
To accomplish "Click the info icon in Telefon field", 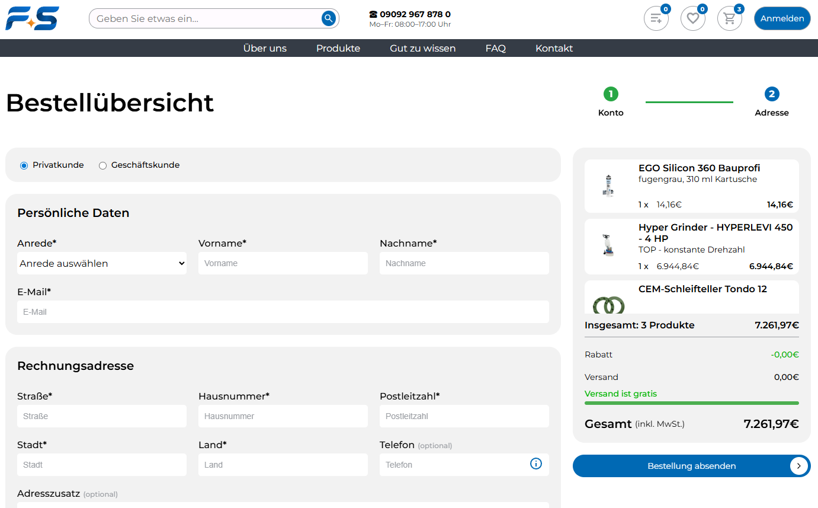I will tap(535, 464).
